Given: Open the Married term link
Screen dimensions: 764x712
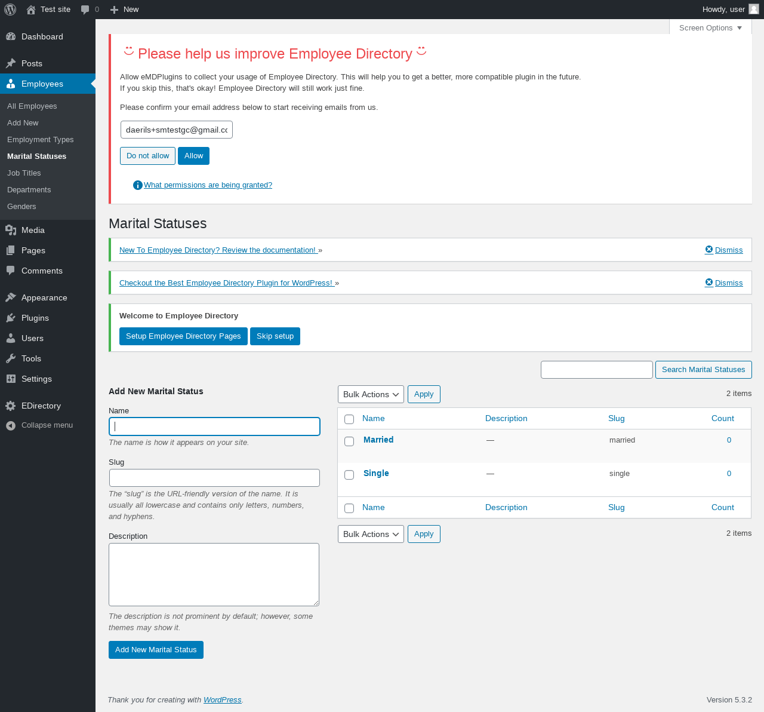Looking at the screenshot, I should point(378,440).
